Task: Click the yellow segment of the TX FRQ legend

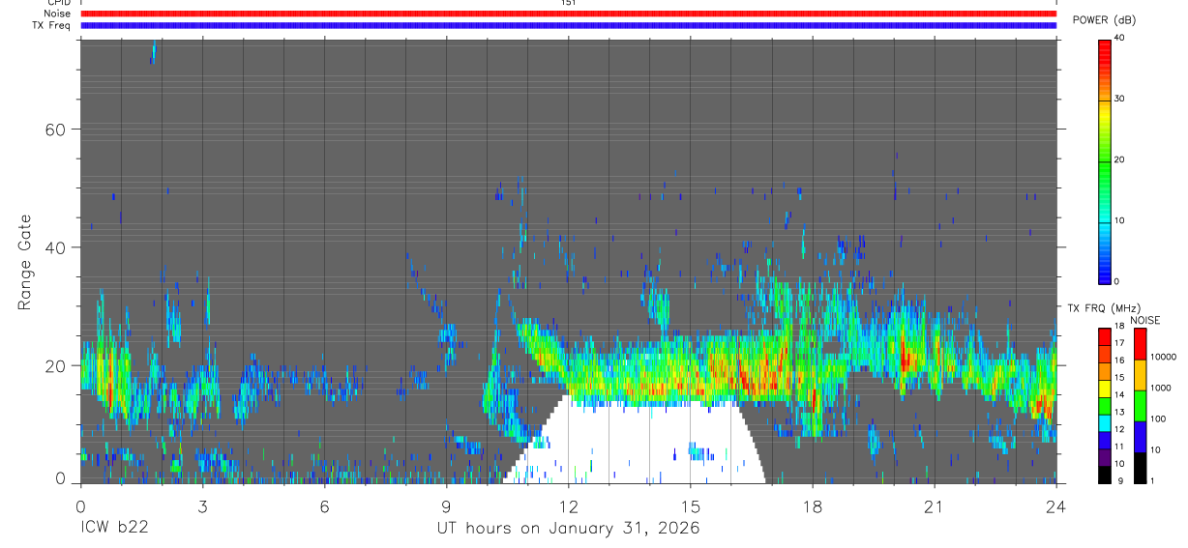Action: tap(1105, 389)
